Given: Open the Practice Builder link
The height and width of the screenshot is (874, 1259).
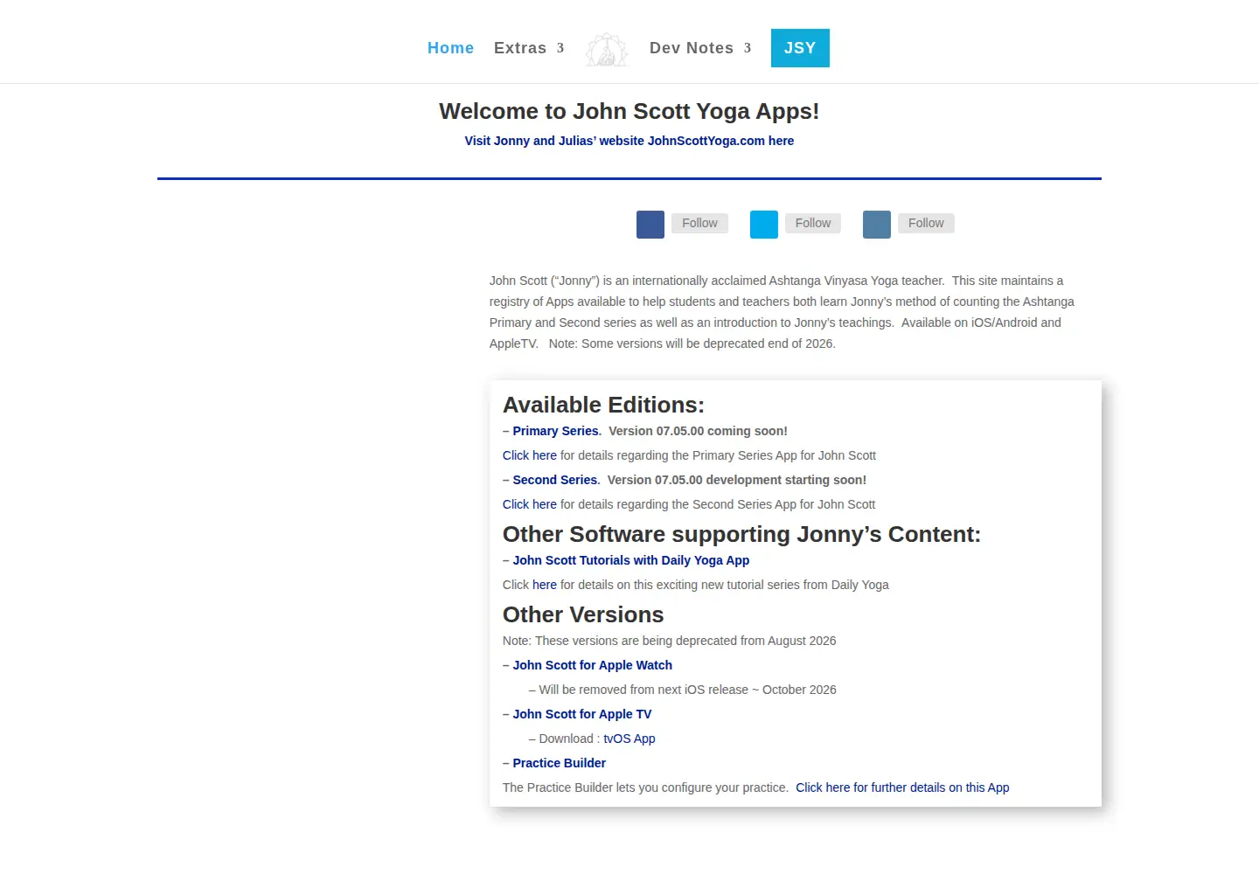Looking at the screenshot, I should [x=560, y=763].
